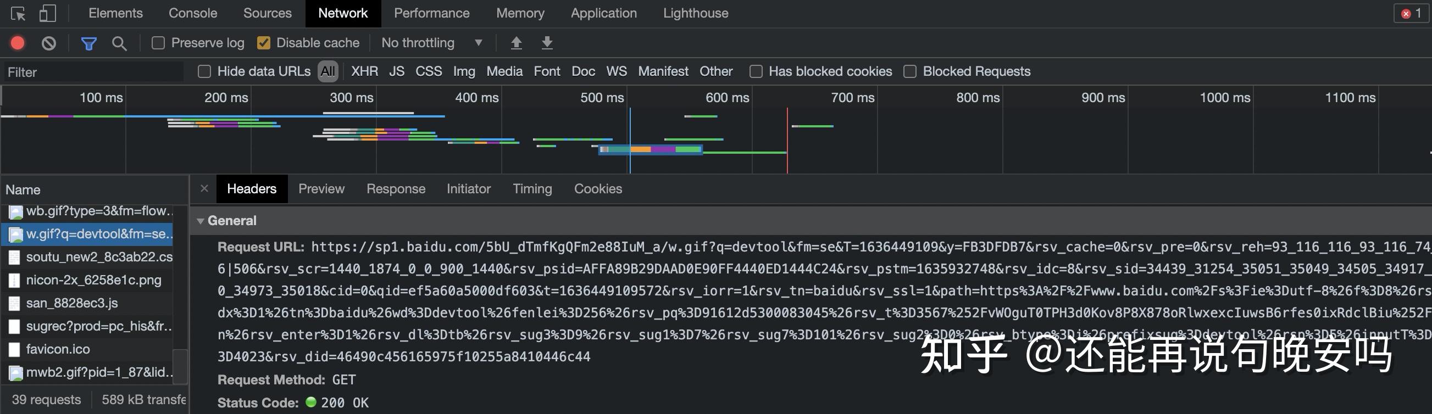This screenshot has width=1432, height=414.
Task: Select favicon.ico in the request list
Action: point(58,350)
